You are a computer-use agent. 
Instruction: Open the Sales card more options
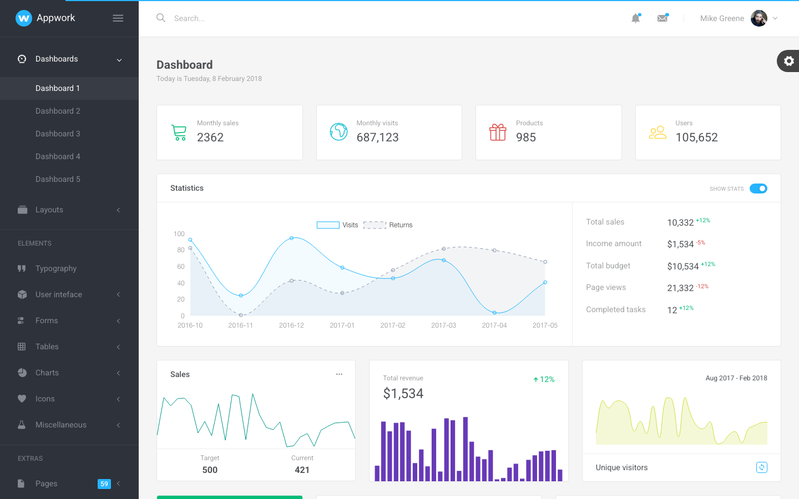339,374
